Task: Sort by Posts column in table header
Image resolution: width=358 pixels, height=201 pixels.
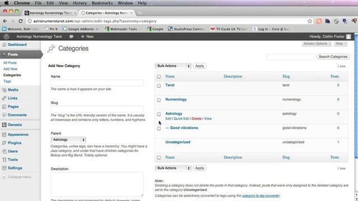Action: click(x=335, y=76)
